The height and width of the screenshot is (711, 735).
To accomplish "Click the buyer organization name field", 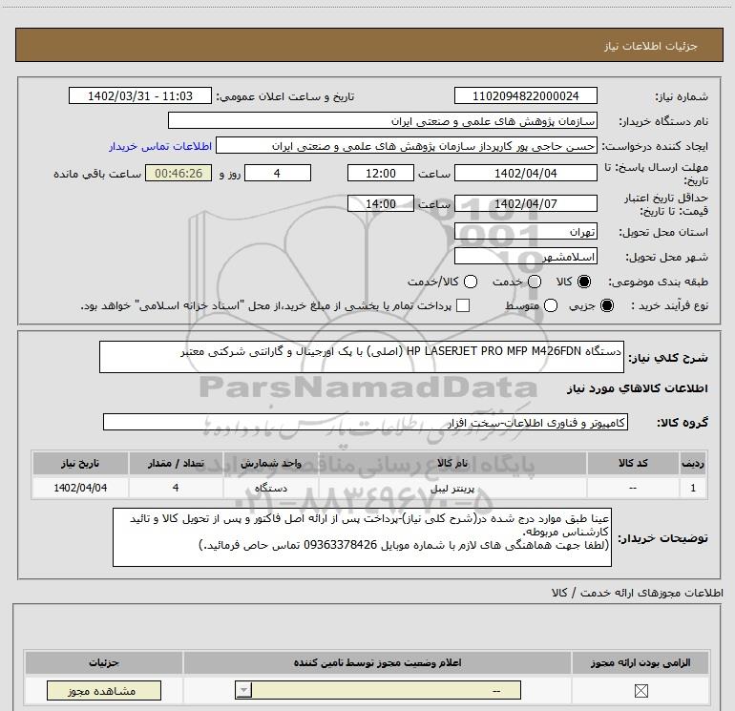I will (383, 120).
